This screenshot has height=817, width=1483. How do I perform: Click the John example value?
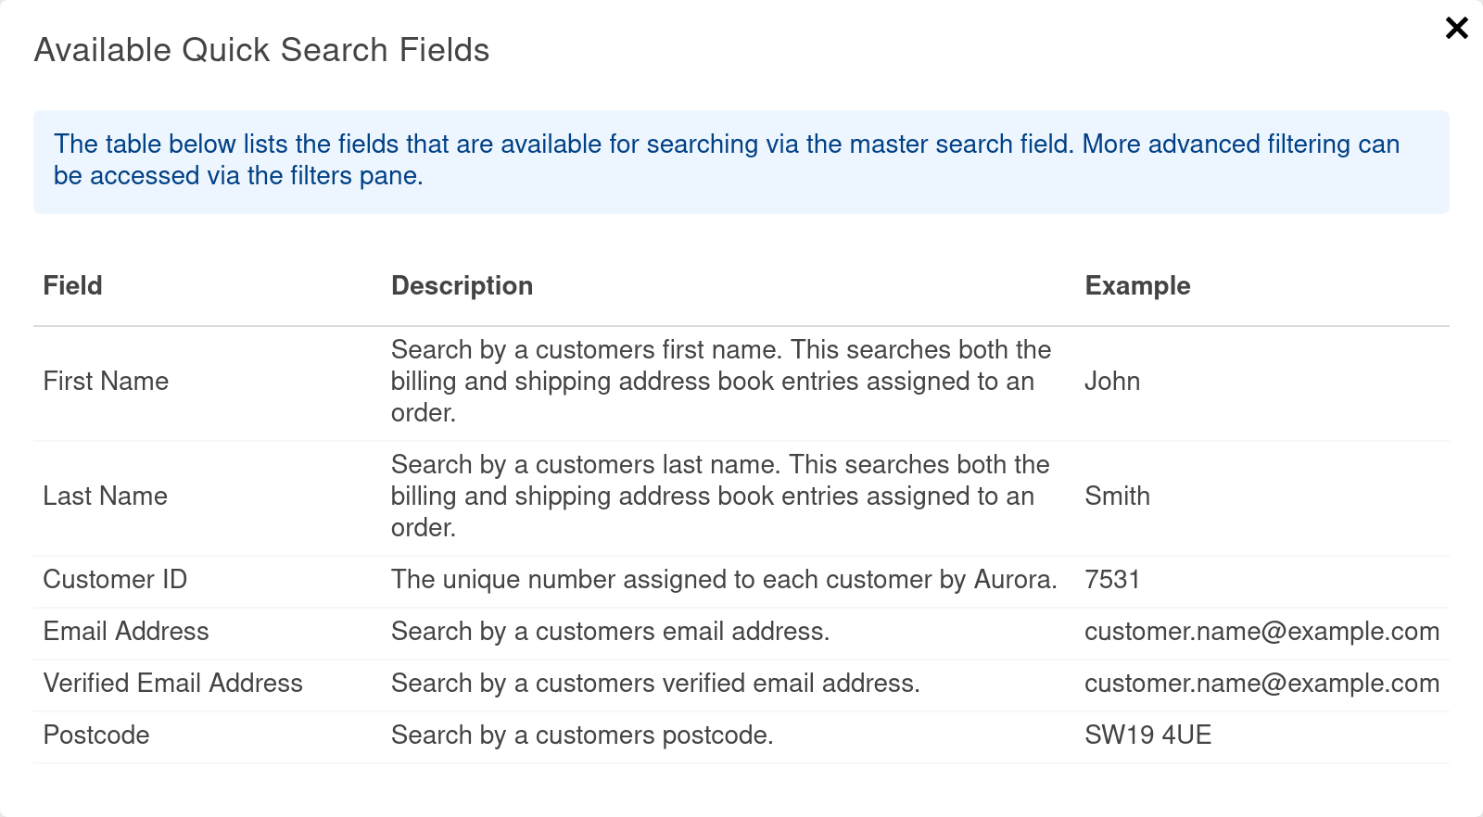(x=1112, y=382)
